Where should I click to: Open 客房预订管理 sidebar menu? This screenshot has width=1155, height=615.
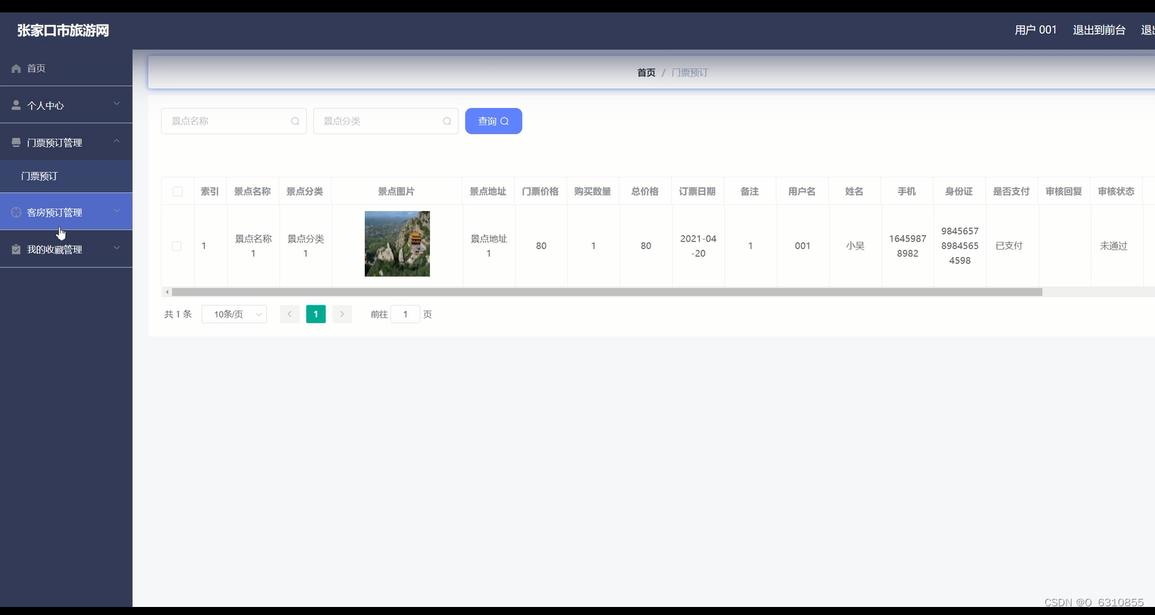coord(66,212)
